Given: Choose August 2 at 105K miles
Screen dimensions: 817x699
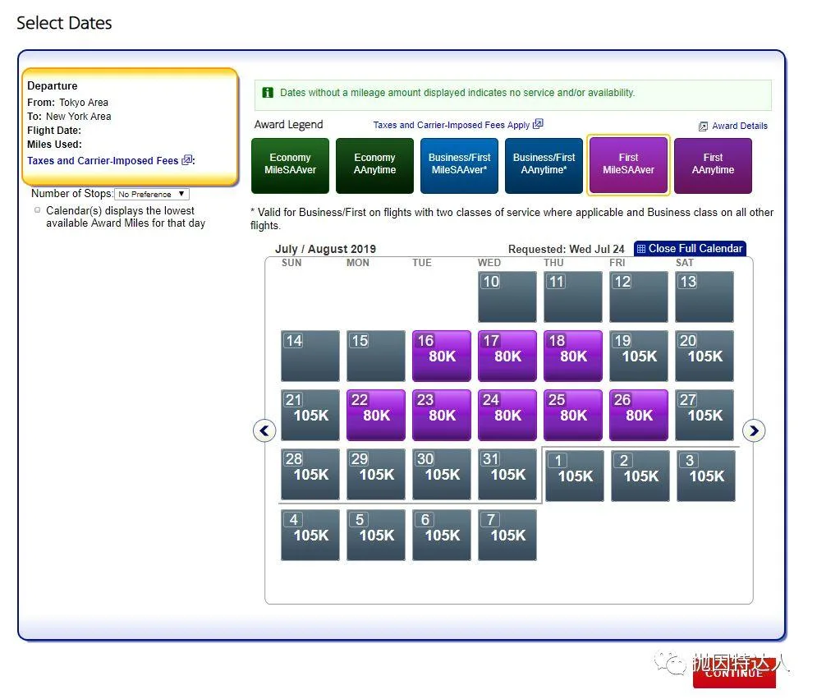Looking at the screenshot, I should pyautogui.click(x=640, y=476).
